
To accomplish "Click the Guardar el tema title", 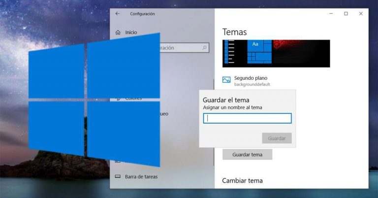I will coord(226,100).
